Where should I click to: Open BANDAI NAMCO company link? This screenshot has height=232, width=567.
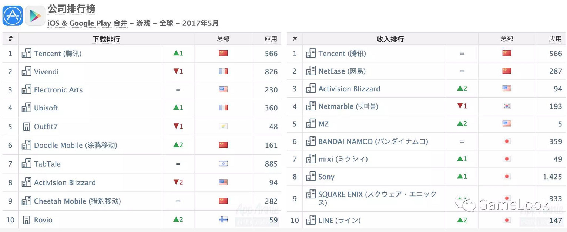click(373, 141)
